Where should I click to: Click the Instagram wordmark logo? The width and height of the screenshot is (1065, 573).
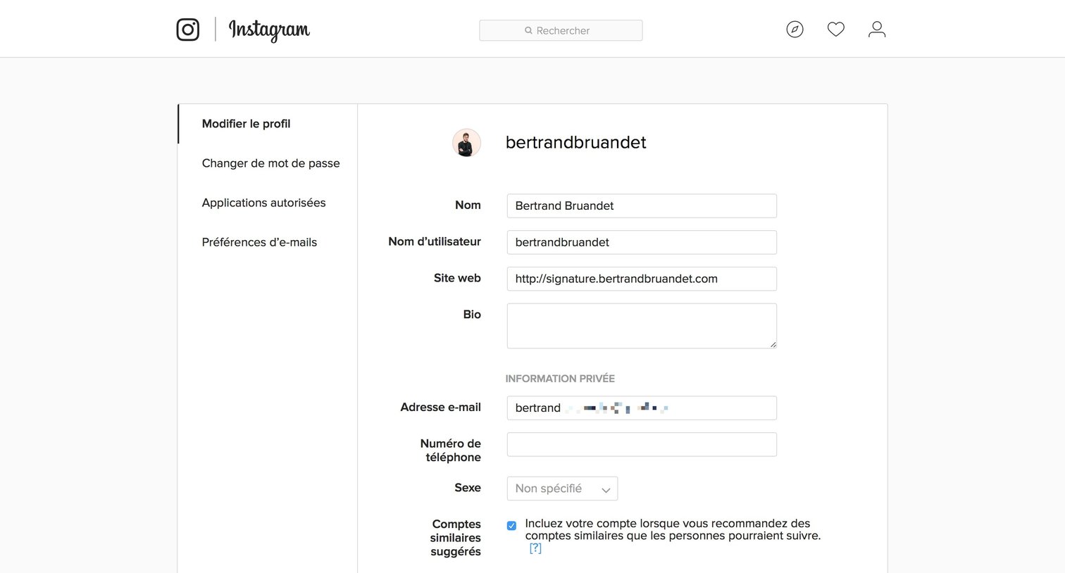coord(269,30)
